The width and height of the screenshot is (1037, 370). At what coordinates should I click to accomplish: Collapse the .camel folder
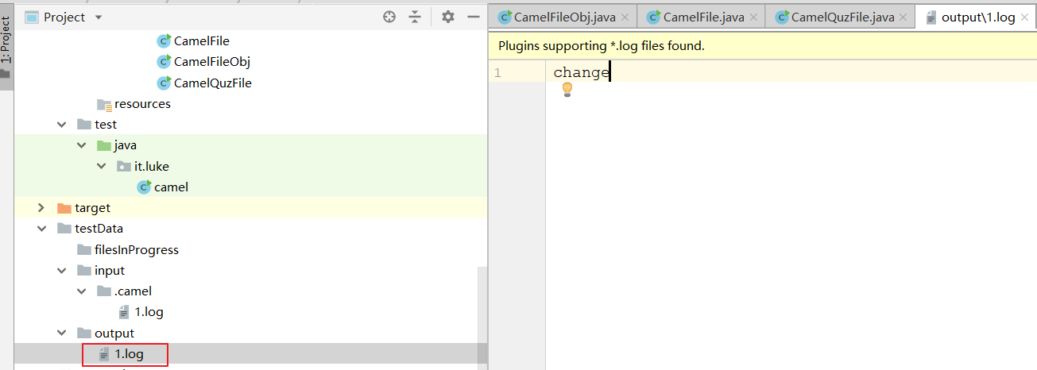coord(81,291)
